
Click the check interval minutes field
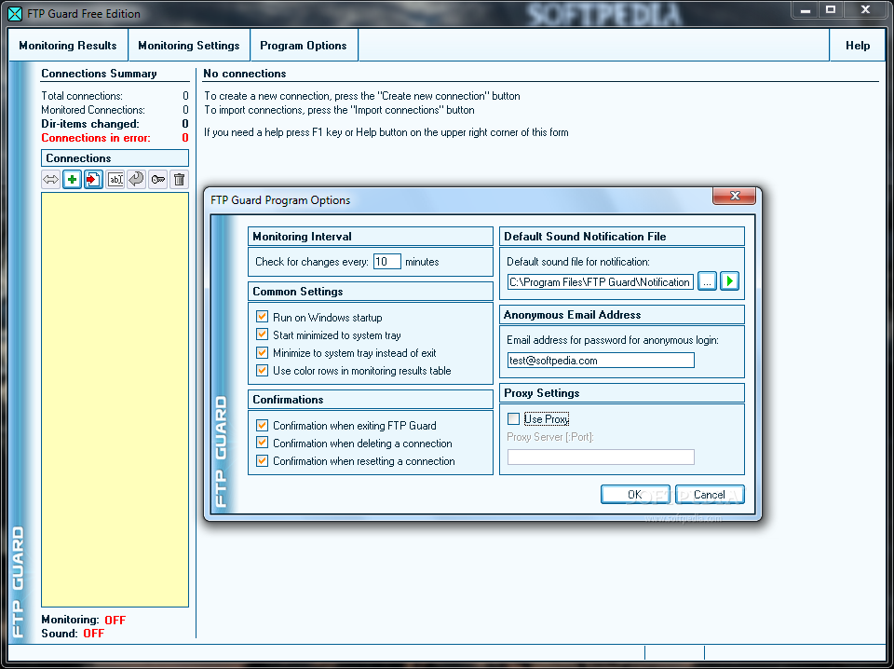click(387, 262)
